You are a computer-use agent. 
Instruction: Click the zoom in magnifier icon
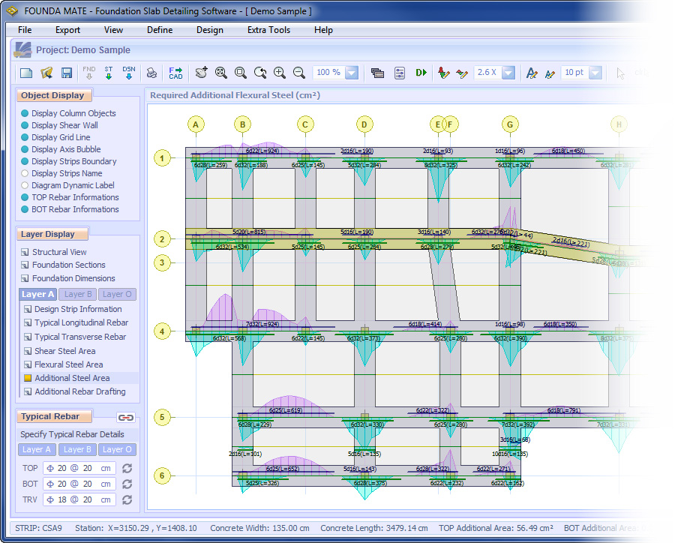coord(280,73)
